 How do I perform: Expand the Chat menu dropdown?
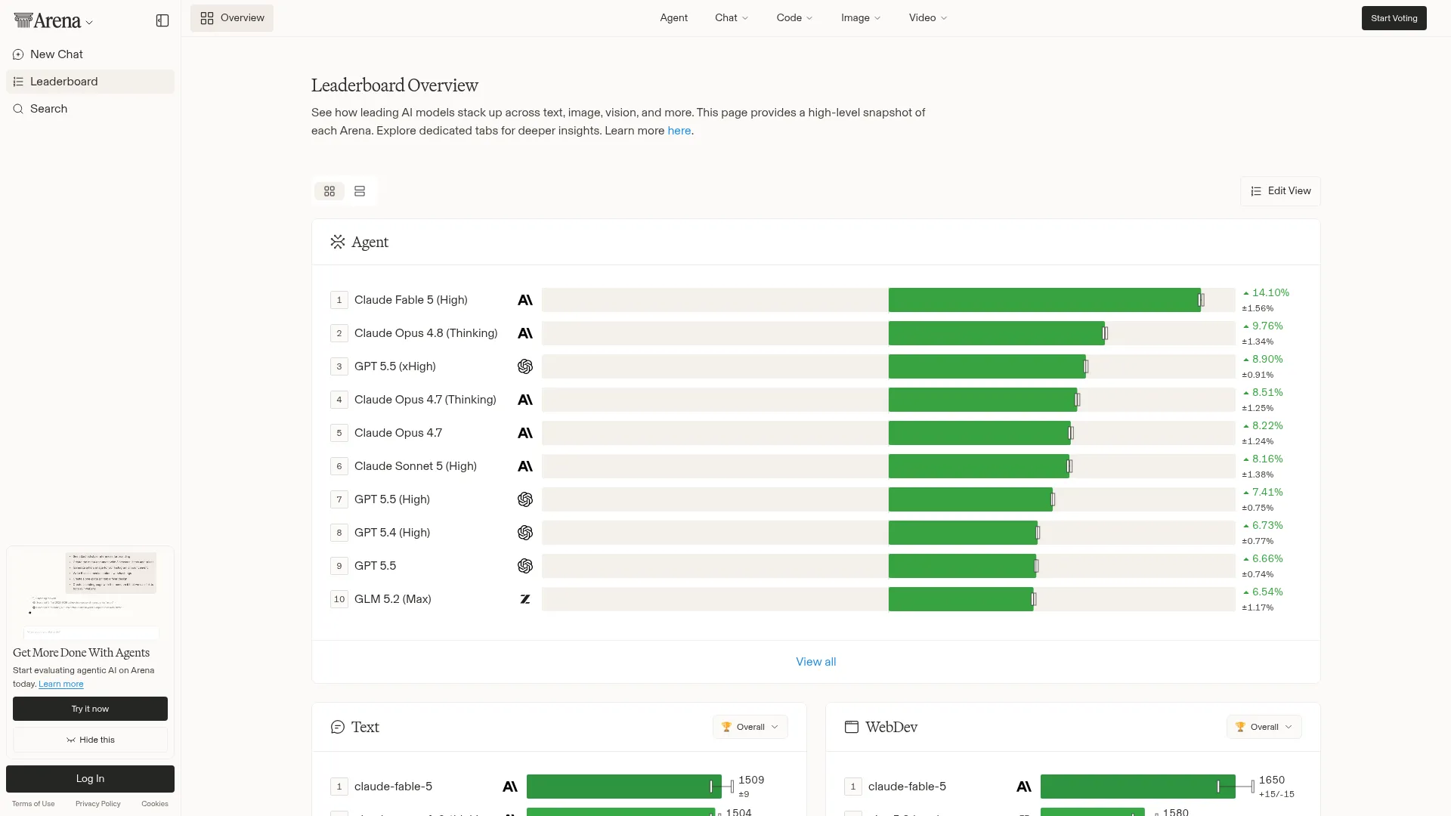pos(732,18)
